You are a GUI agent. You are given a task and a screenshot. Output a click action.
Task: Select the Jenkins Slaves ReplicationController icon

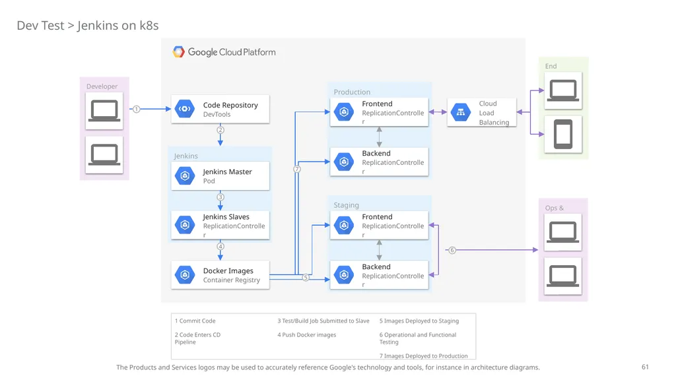point(185,225)
